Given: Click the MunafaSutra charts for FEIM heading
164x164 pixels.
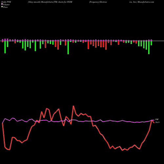Looking at the screenshot, I should pos(50,2).
